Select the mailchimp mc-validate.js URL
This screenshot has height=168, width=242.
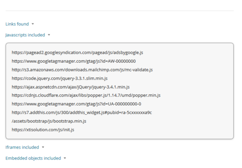point(82,70)
